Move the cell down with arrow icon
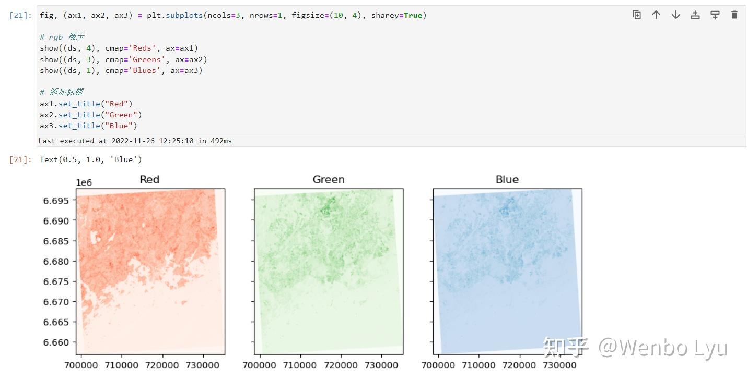This screenshot has width=747, height=381. [675, 15]
